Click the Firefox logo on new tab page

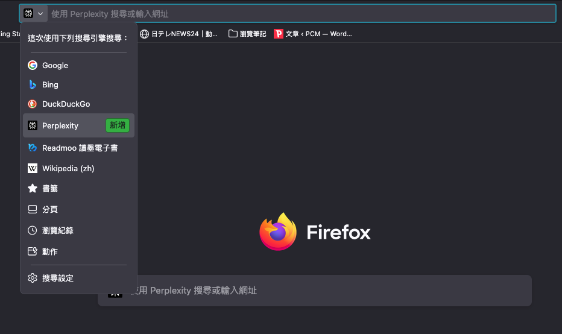[278, 232]
